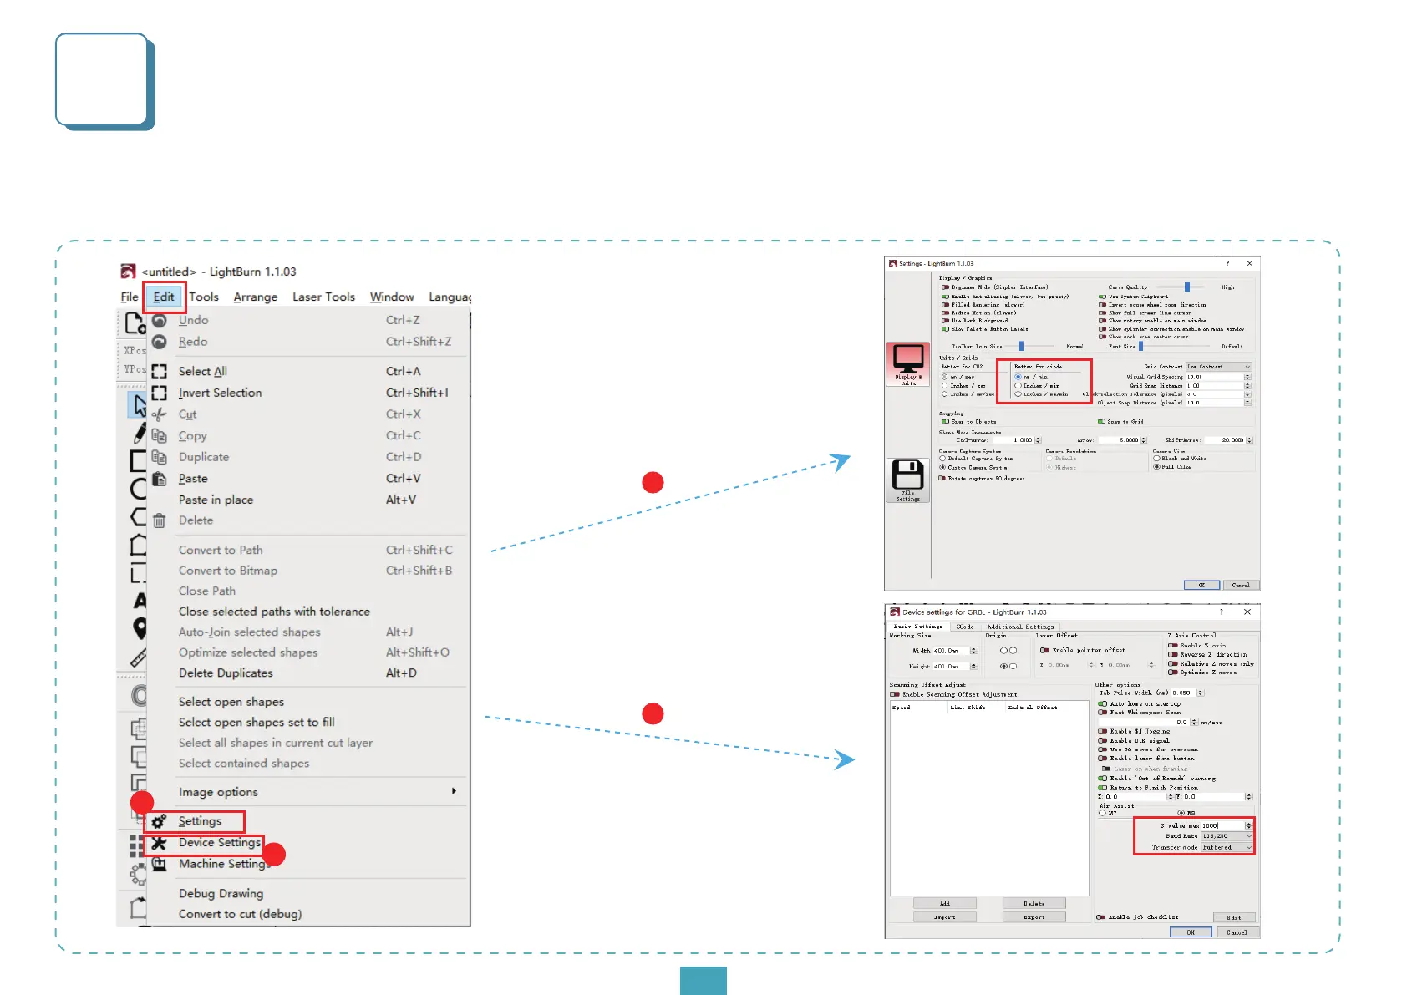Open the Arrange menu
The width and height of the screenshot is (1407, 995).
(x=256, y=297)
